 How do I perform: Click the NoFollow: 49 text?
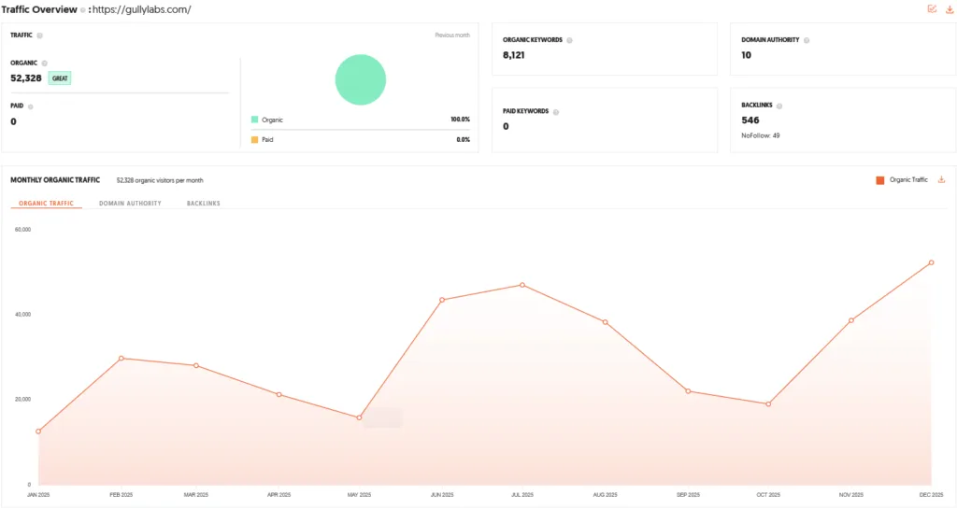pos(761,135)
